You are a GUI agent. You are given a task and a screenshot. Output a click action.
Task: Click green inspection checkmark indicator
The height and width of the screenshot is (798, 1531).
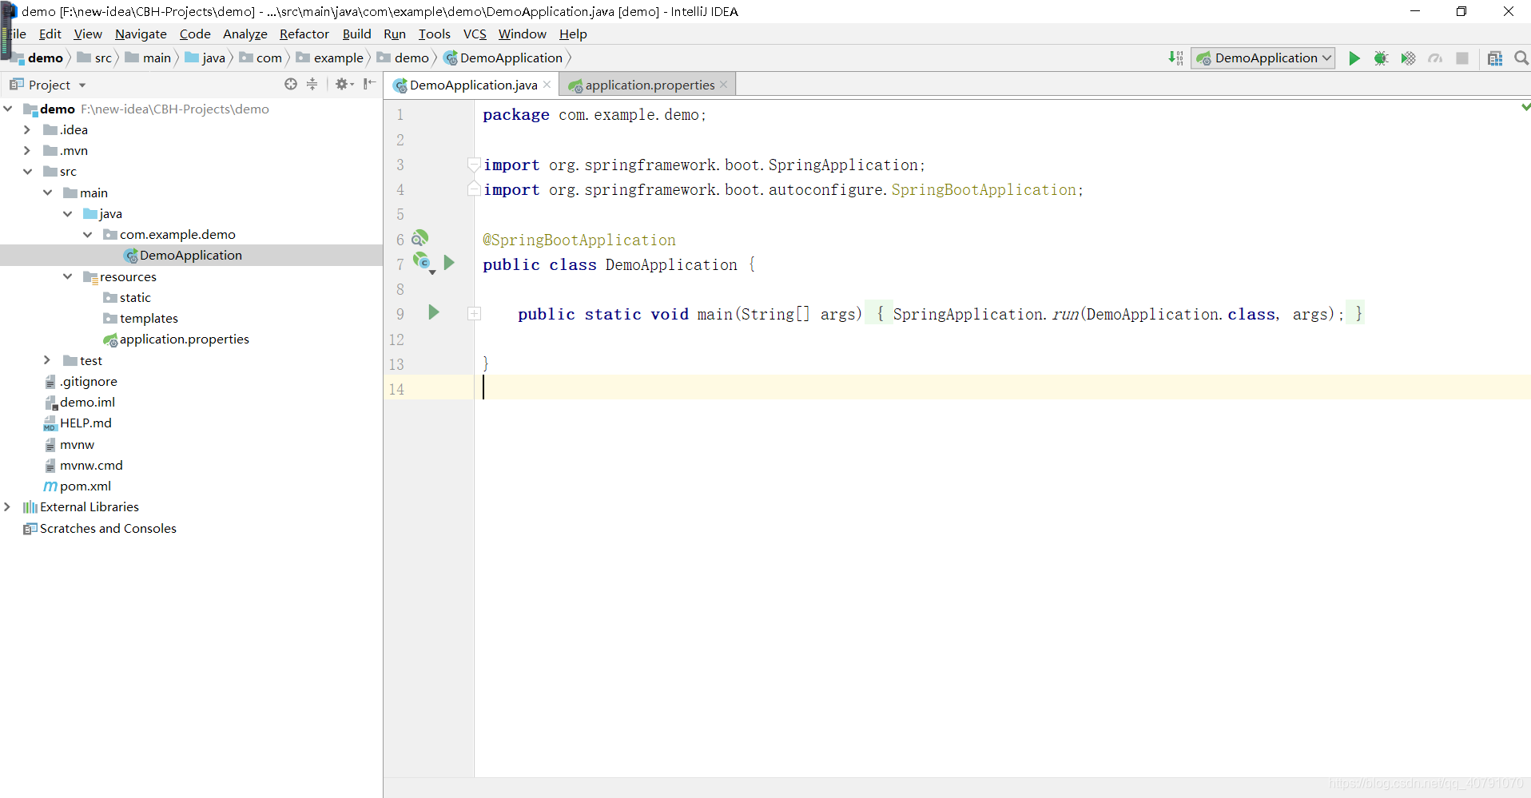point(1525,106)
